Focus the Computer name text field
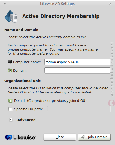The height and width of the screenshot is (145, 115). tap(77, 62)
